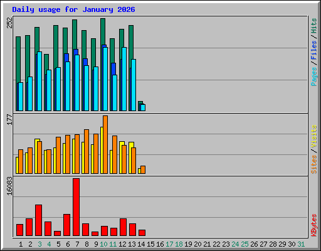Click the 'Daily usage for January 2026' title
Image resolution: width=321 pixels, height=251 pixels.
pyautogui.click(x=73, y=9)
